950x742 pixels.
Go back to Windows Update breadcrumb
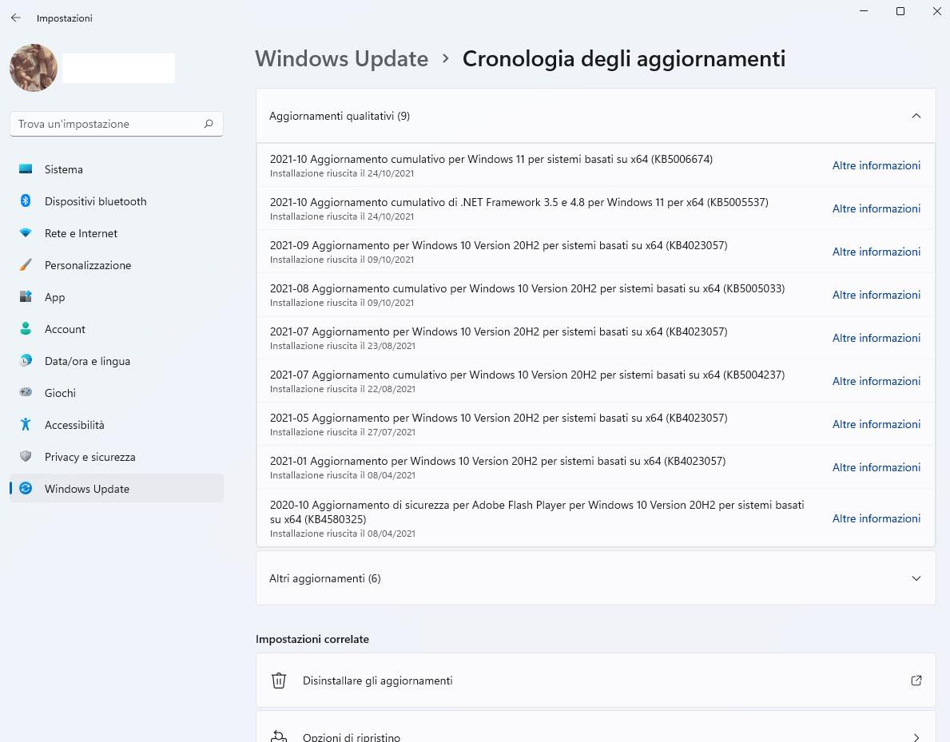[341, 59]
